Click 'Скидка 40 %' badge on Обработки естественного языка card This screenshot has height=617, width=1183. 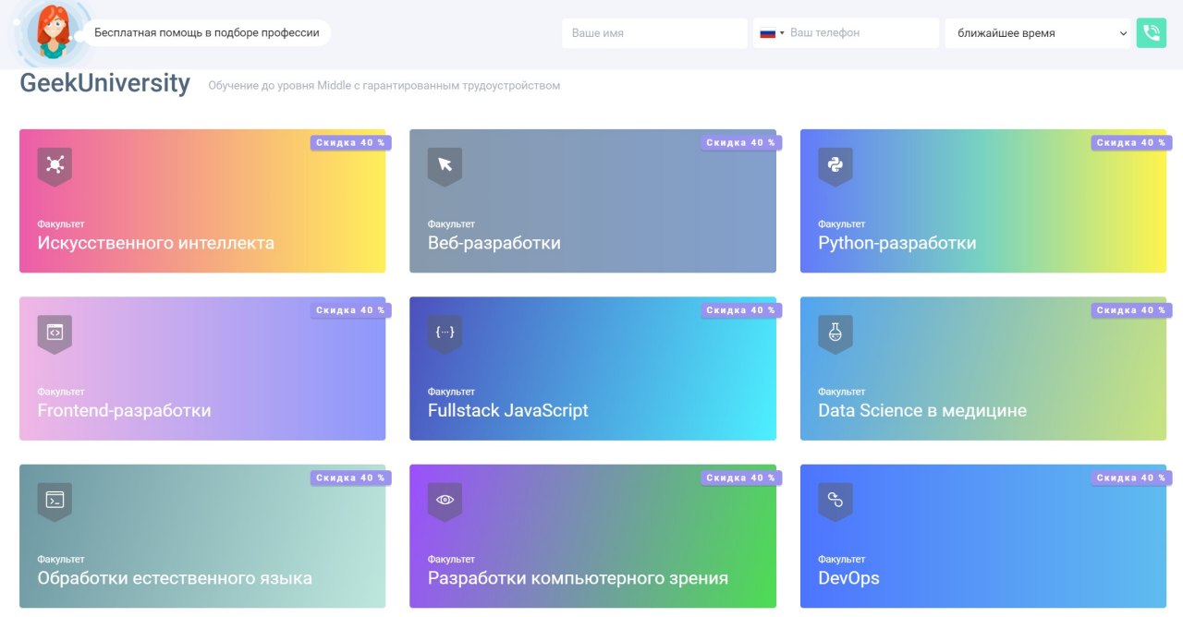click(350, 478)
